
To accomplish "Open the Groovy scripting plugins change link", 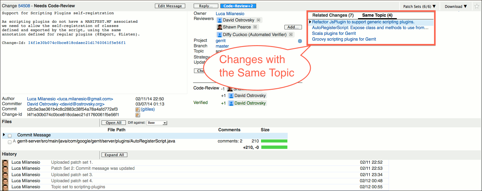I will tap(344, 39).
